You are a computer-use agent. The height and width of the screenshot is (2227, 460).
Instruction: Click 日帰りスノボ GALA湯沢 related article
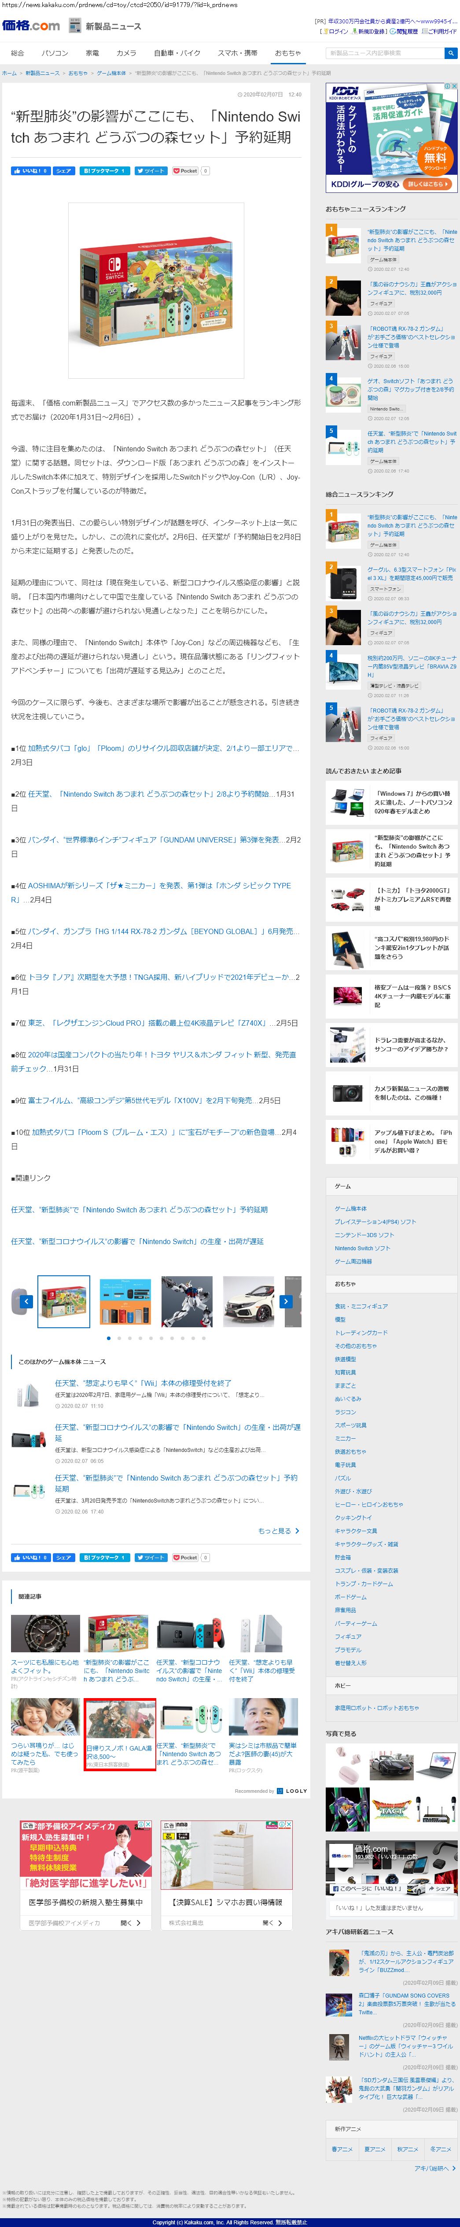click(120, 1734)
